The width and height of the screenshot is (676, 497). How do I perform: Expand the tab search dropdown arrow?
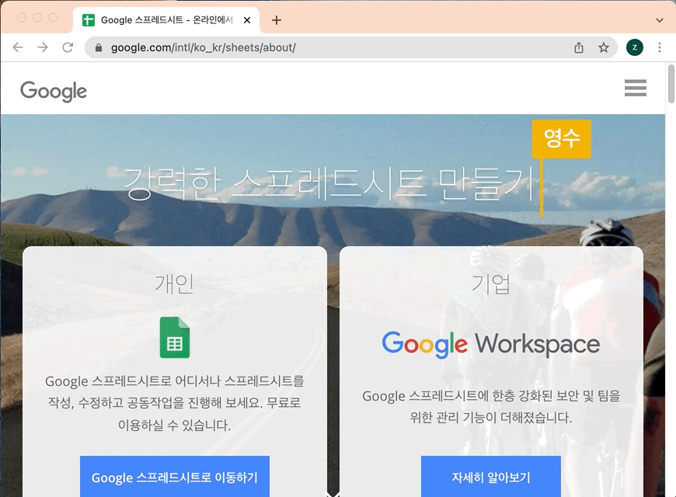tap(660, 20)
